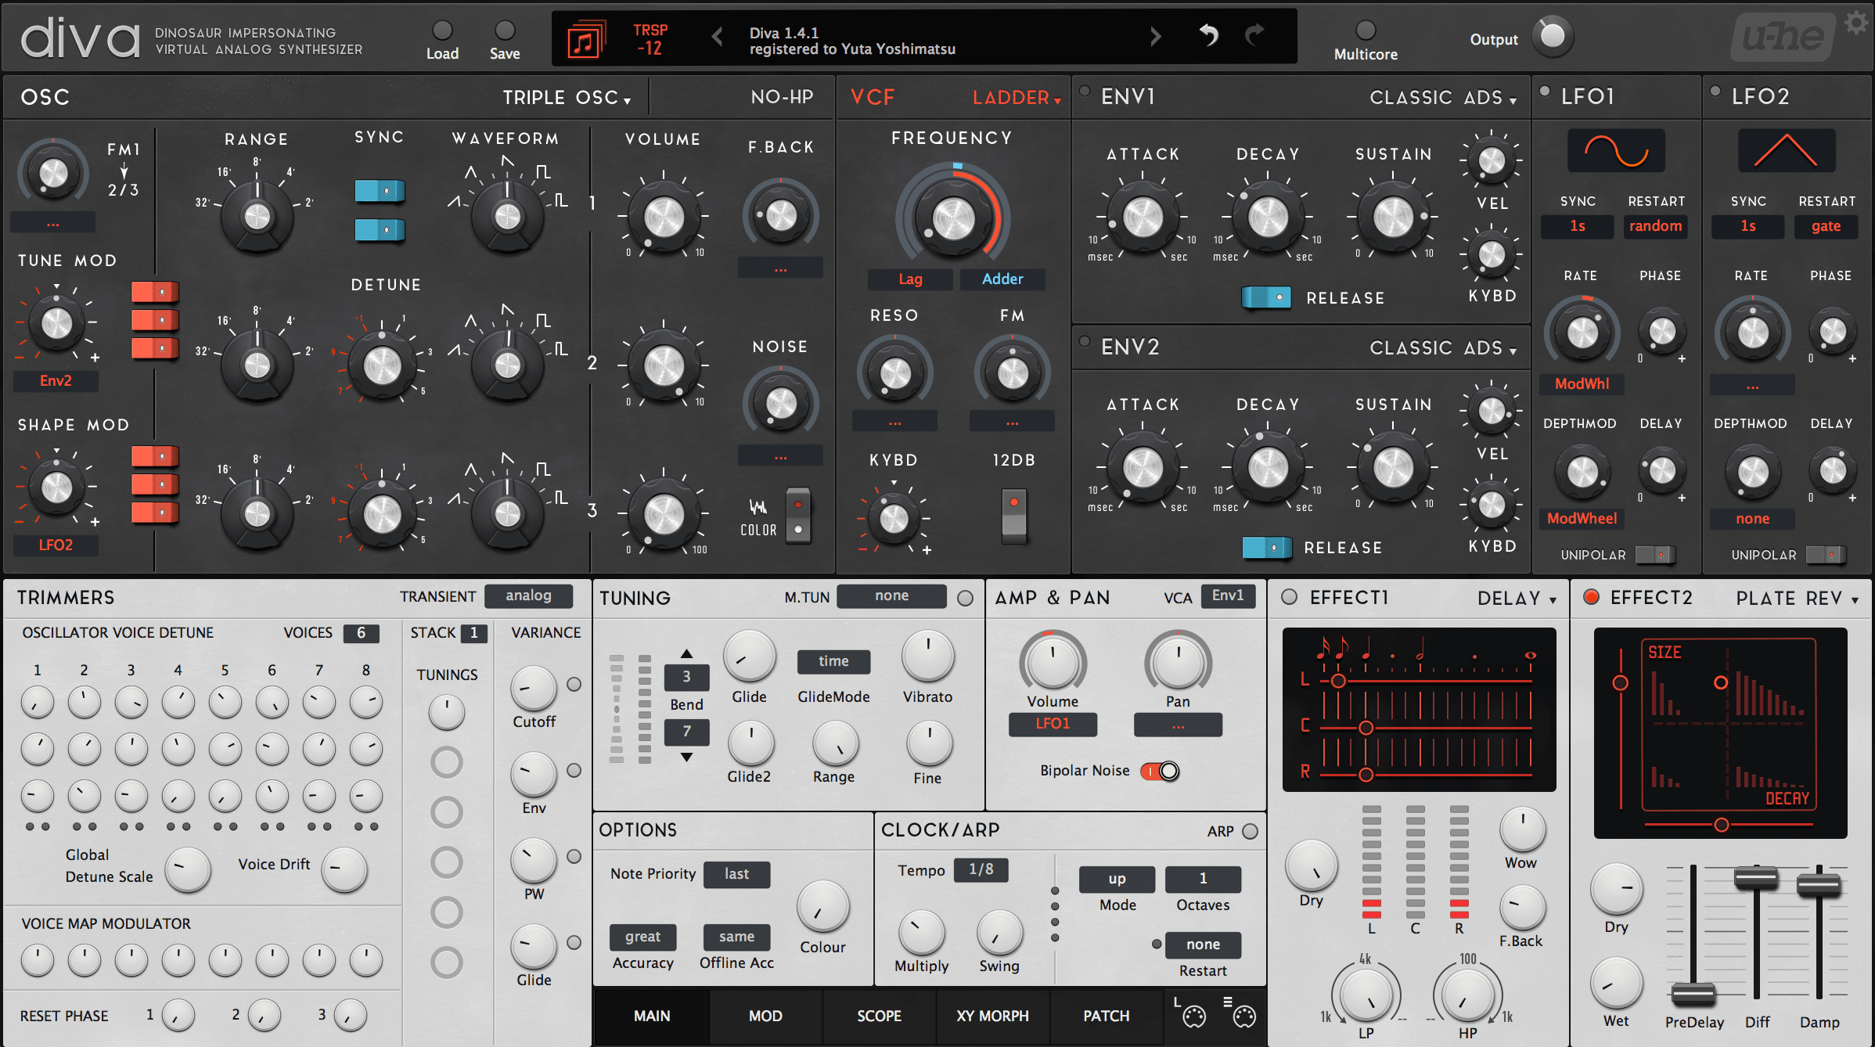Open the LADDER filter type dropdown
The image size is (1875, 1047).
click(x=1017, y=98)
